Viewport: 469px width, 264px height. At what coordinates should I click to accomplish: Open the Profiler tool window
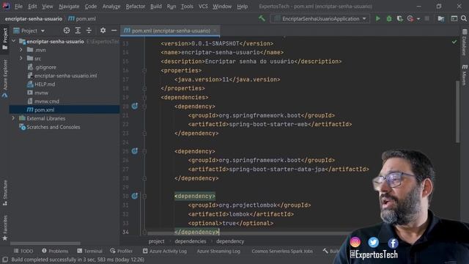(x=121, y=251)
